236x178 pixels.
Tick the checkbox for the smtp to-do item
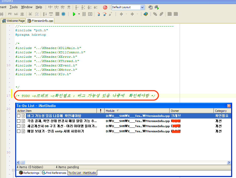point(19,131)
